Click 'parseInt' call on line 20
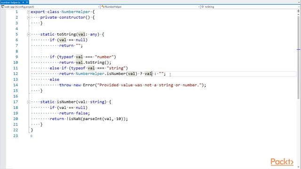The image size is (301, 169). [92, 119]
